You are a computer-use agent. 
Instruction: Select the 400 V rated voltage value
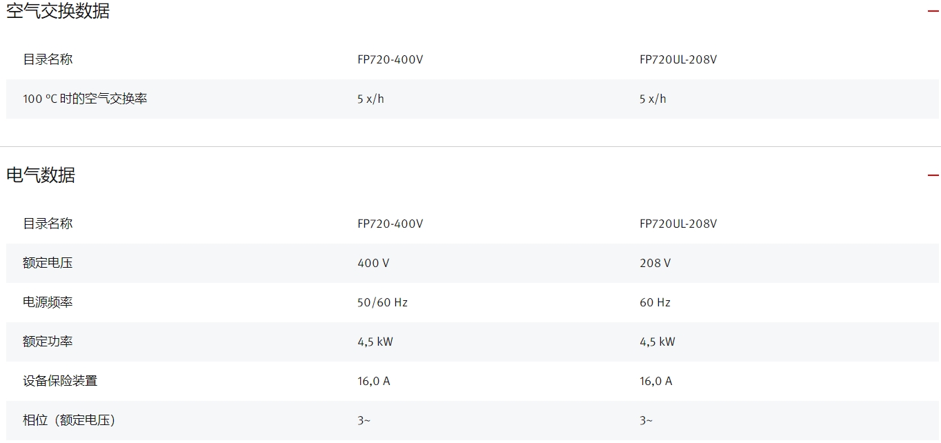tap(373, 263)
